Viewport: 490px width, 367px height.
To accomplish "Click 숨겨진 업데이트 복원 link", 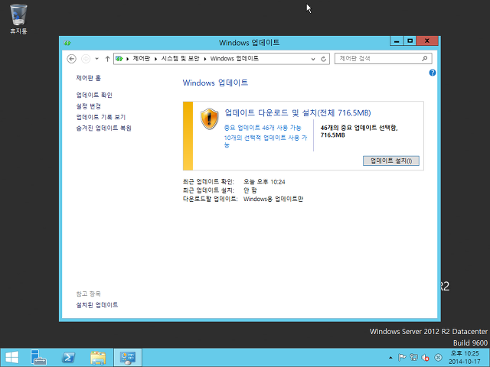I will coord(104,128).
